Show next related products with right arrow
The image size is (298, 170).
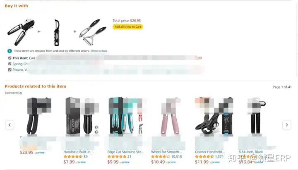point(287,125)
